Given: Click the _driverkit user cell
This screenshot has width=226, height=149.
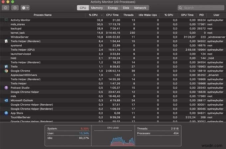Looking at the screenshot, I should [213, 75].
